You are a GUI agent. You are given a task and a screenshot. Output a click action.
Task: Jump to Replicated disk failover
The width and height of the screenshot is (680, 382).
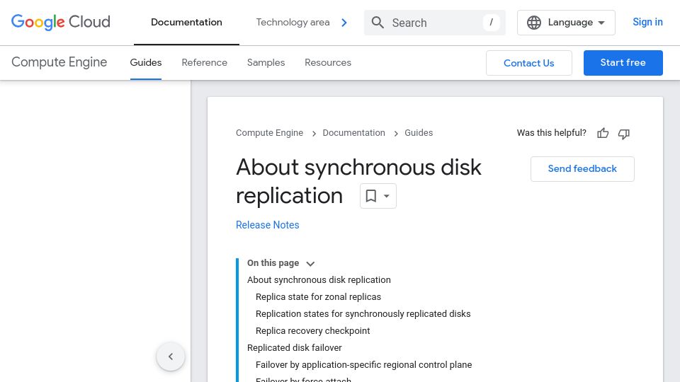click(x=295, y=348)
